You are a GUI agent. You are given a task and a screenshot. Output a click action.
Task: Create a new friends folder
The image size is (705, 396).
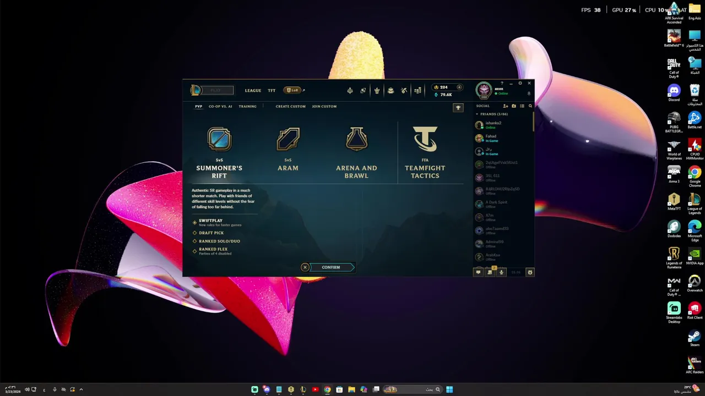[514, 106]
